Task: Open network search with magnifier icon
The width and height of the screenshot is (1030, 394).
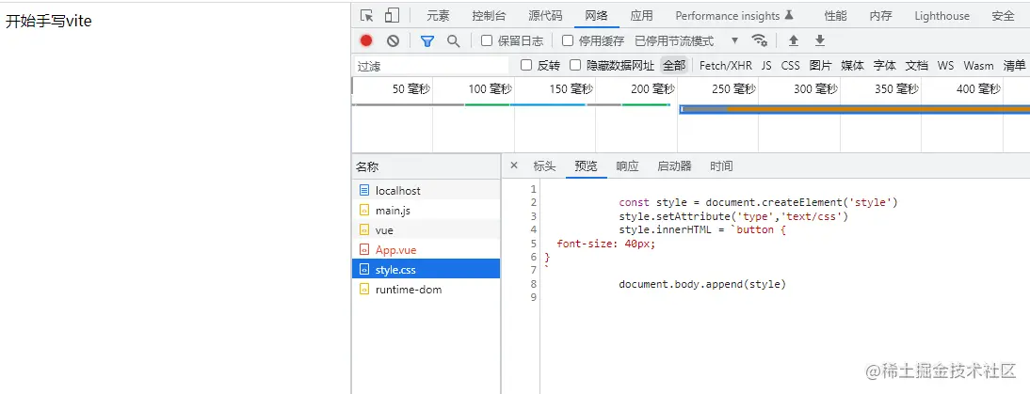Action: click(x=453, y=40)
